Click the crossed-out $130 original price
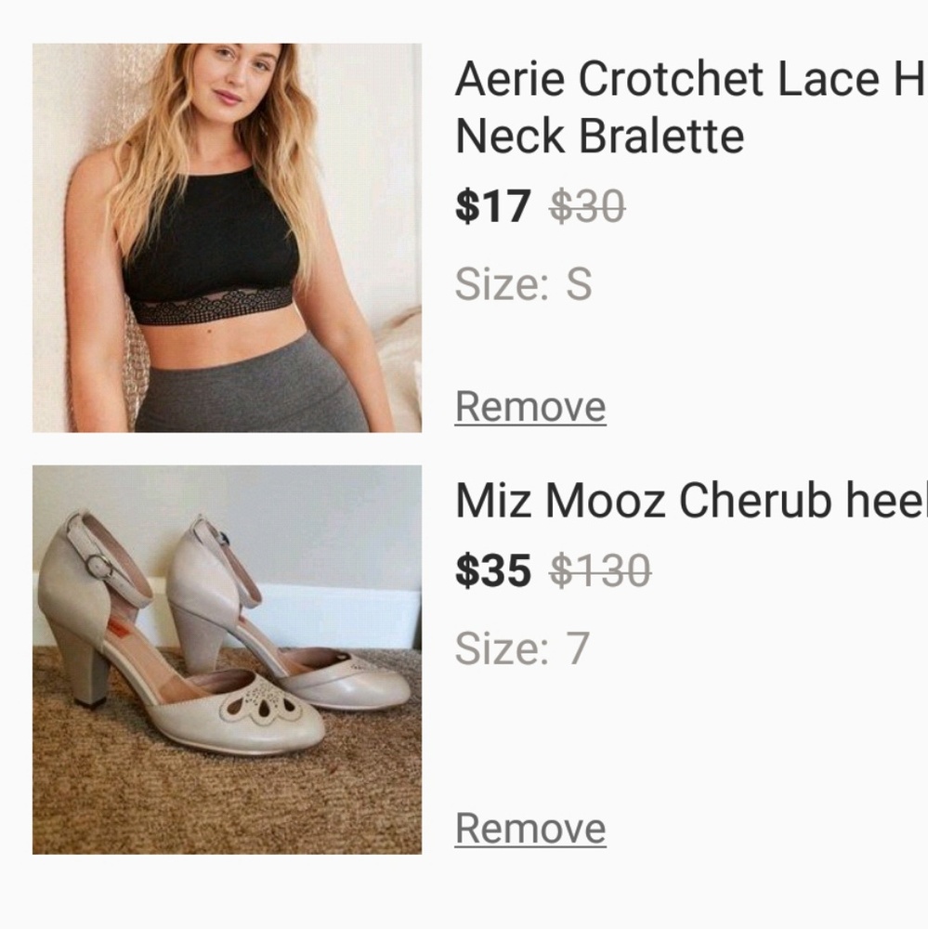The image size is (928, 929). (x=600, y=571)
